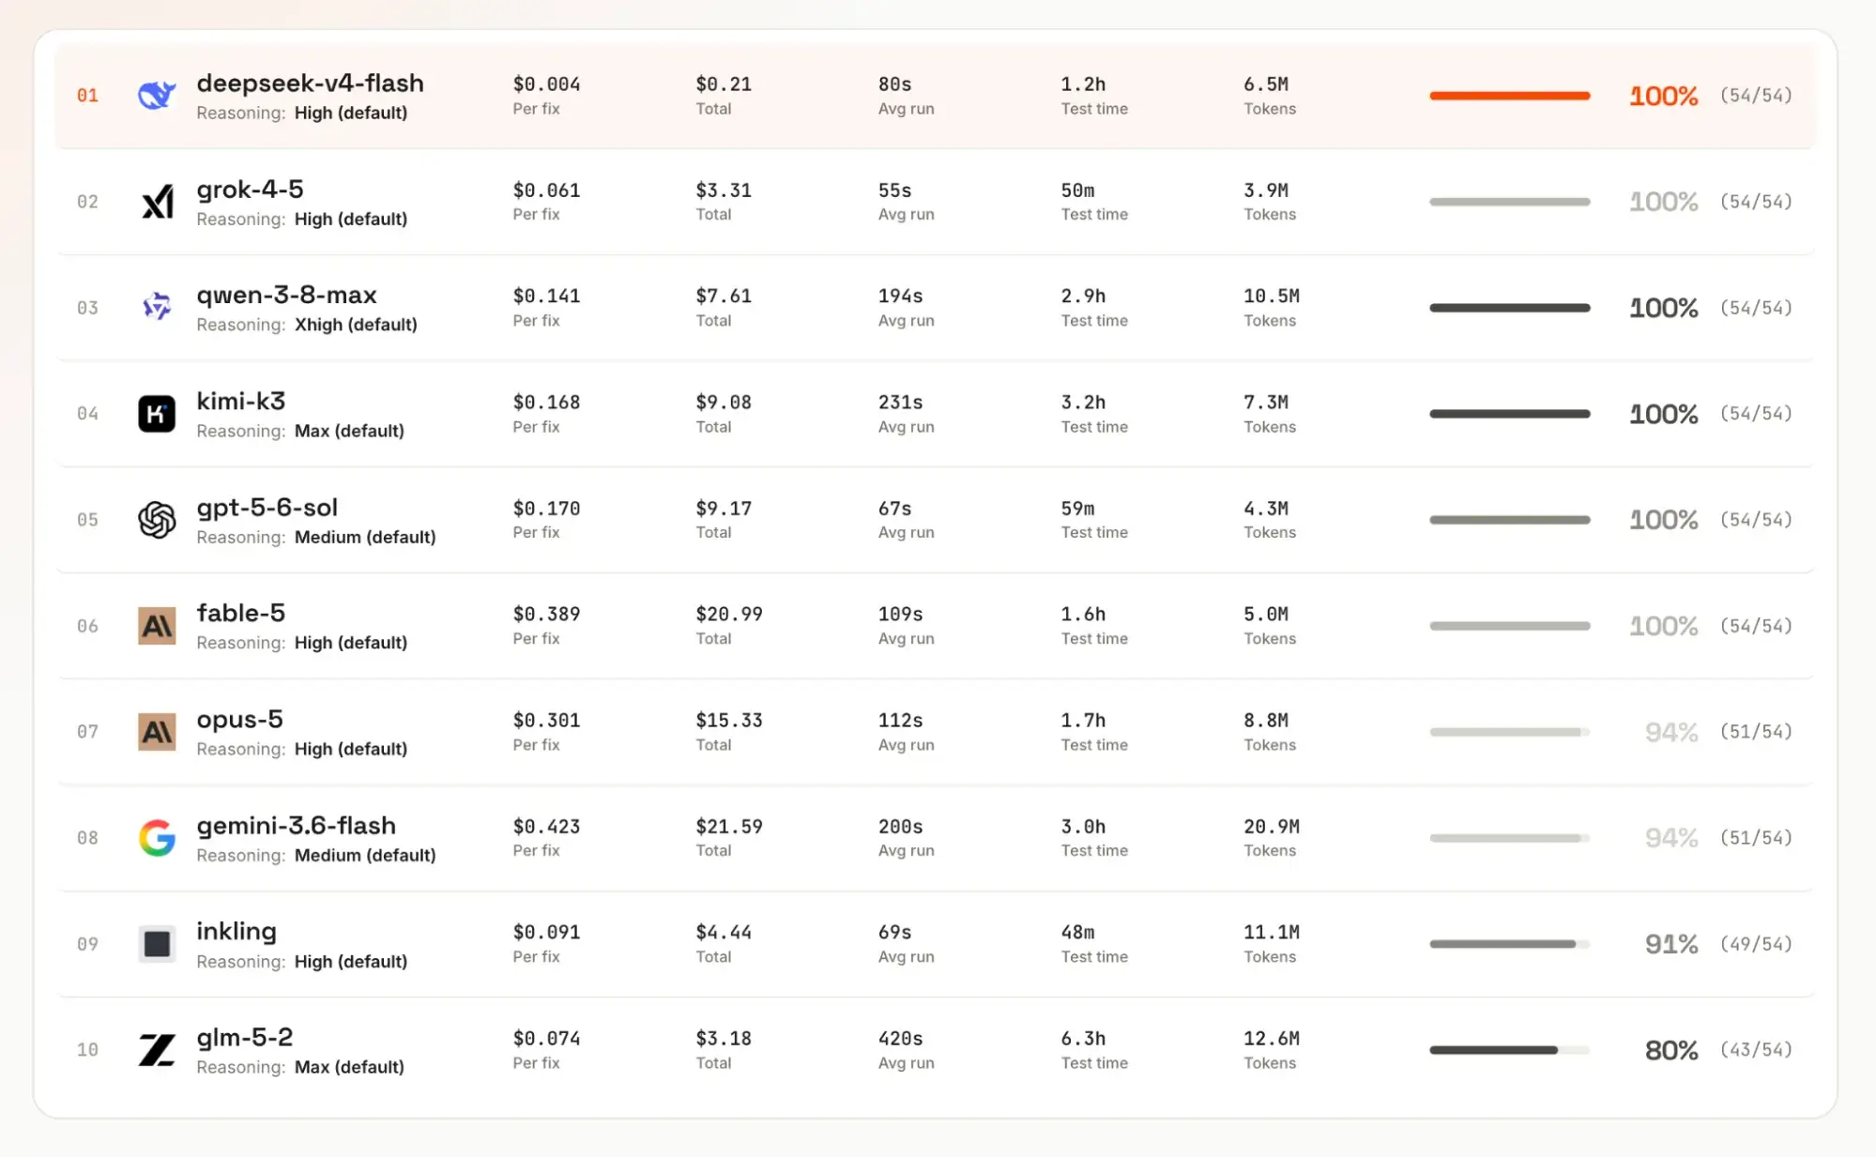Image resolution: width=1876 pixels, height=1157 pixels.
Task: Click the Anthropic logo next to fable-5
Action: click(x=157, y=626)
